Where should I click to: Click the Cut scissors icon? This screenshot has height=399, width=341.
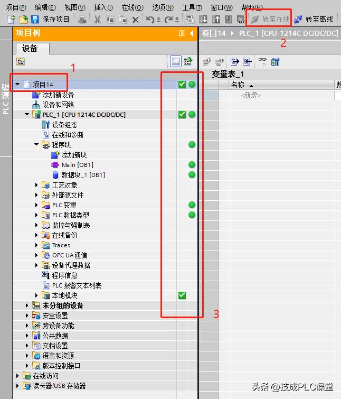pos(97,20)
